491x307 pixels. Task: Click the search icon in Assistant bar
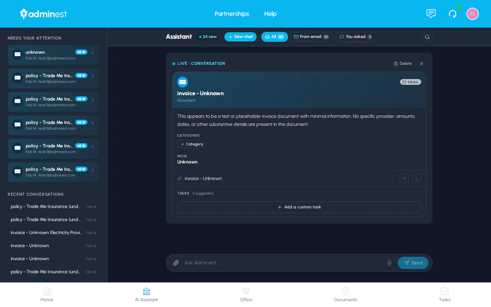[x=427, y=37]
